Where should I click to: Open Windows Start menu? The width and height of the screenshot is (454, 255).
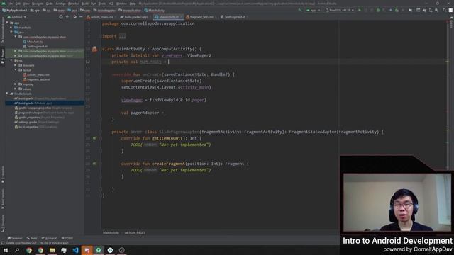6,250
